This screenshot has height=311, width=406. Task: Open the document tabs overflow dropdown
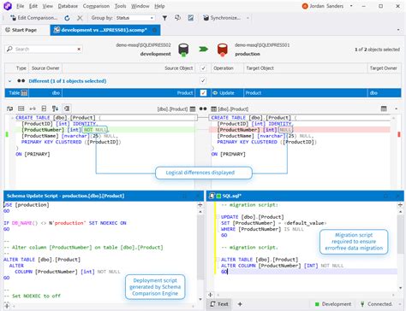[398, 30]
